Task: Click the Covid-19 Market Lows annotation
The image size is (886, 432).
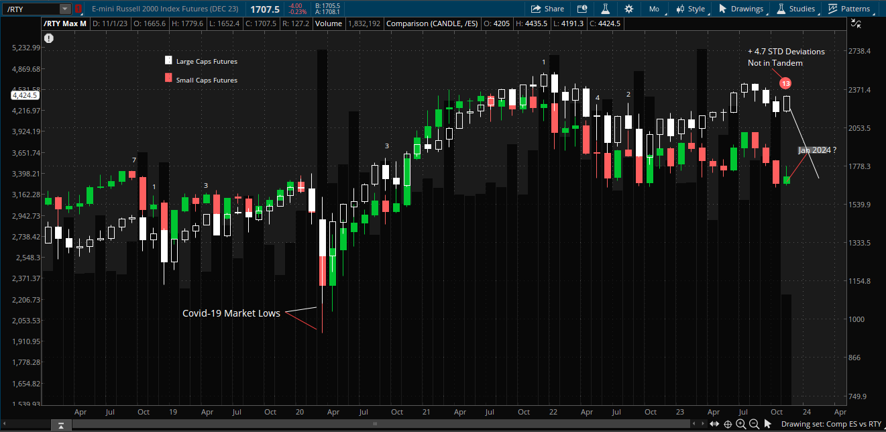Action: coord(233,313)
